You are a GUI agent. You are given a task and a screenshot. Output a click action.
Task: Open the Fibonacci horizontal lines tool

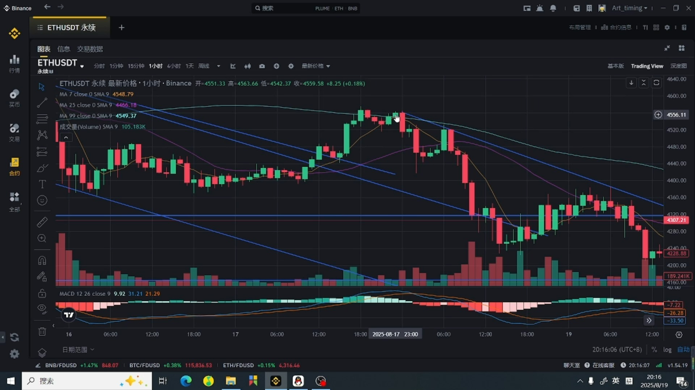pyautogui.click(x=42, y=119)
